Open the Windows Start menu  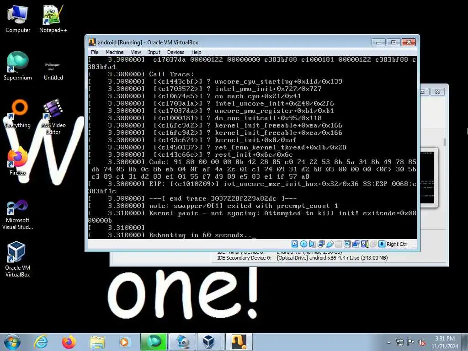12,342
